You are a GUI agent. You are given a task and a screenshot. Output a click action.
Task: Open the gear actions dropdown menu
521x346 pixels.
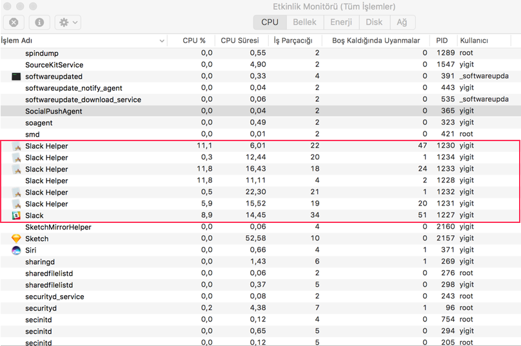[x=68, y=23]
